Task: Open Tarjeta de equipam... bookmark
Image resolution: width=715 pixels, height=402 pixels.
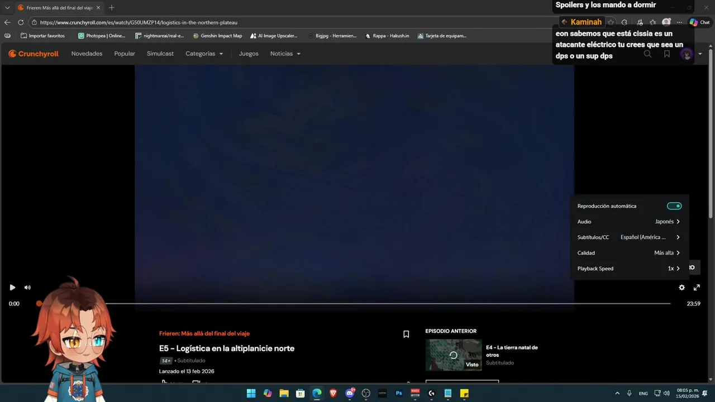Action: click(x=442, y=36)
